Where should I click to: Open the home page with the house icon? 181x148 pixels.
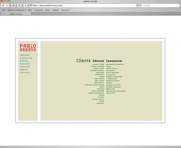[x=13, y=5]
